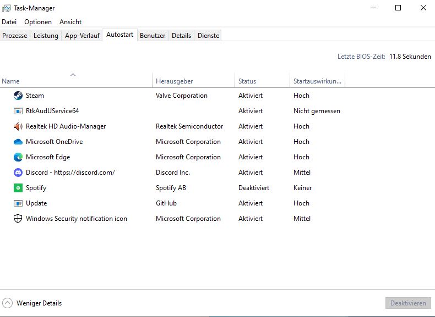The width and height of the screenshot is (435, 317).
Task: Switch to the Dienste tab
Action: click(208, 36)
